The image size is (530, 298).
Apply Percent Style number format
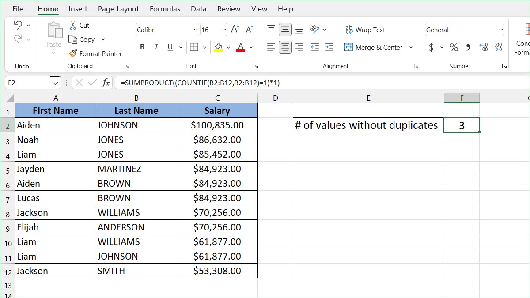[454, 47]
